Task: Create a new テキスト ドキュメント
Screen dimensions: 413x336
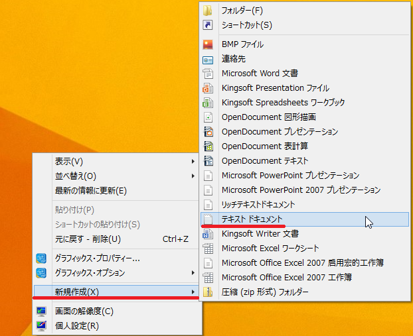Action: [252, 219]
